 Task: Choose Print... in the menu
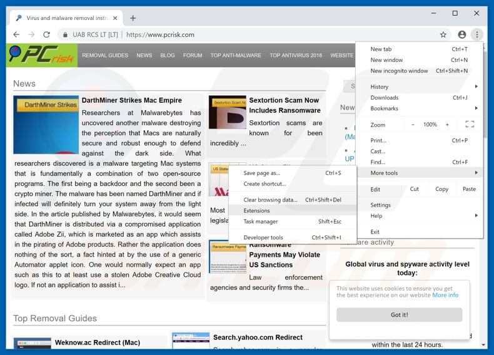click(420, 140)
